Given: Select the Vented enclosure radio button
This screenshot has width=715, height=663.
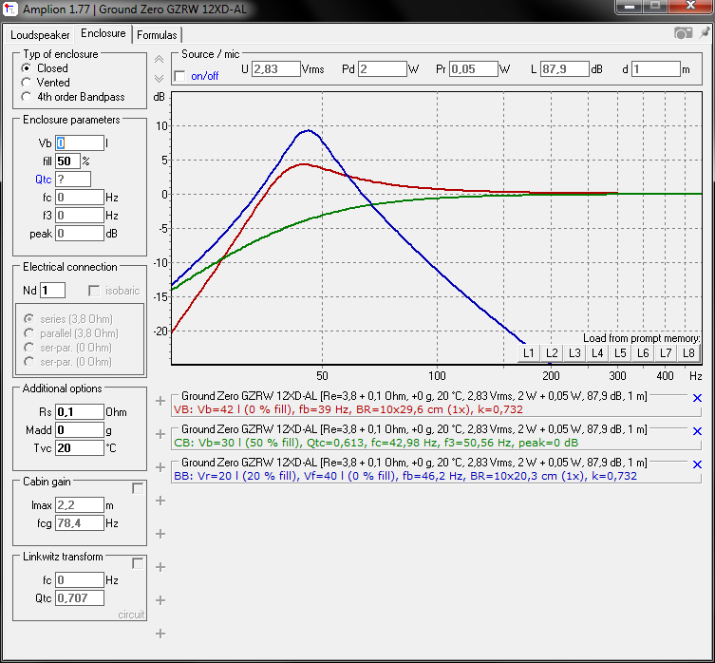Looking at the screenshot, I should click(x=27, y=83).
